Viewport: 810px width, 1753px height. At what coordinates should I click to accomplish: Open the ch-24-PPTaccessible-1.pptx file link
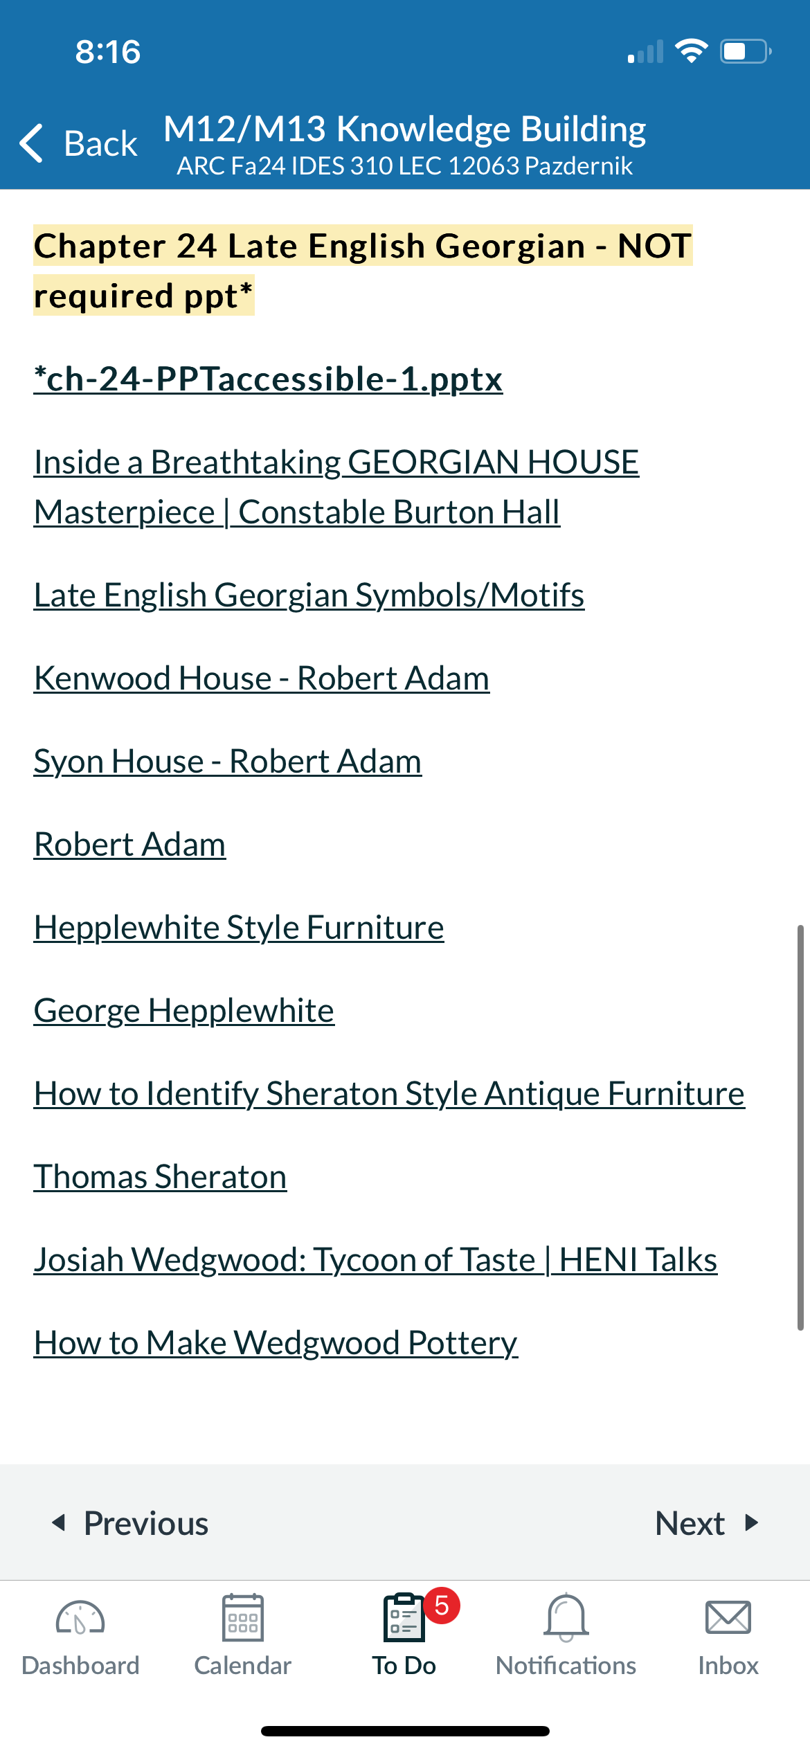tap(269, 379)
